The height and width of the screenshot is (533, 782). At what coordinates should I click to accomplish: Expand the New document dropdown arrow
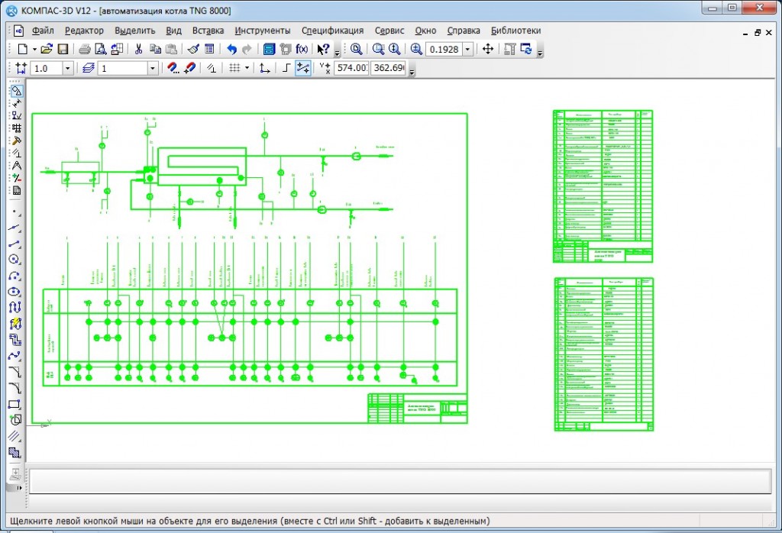click(x=34, y=49)
